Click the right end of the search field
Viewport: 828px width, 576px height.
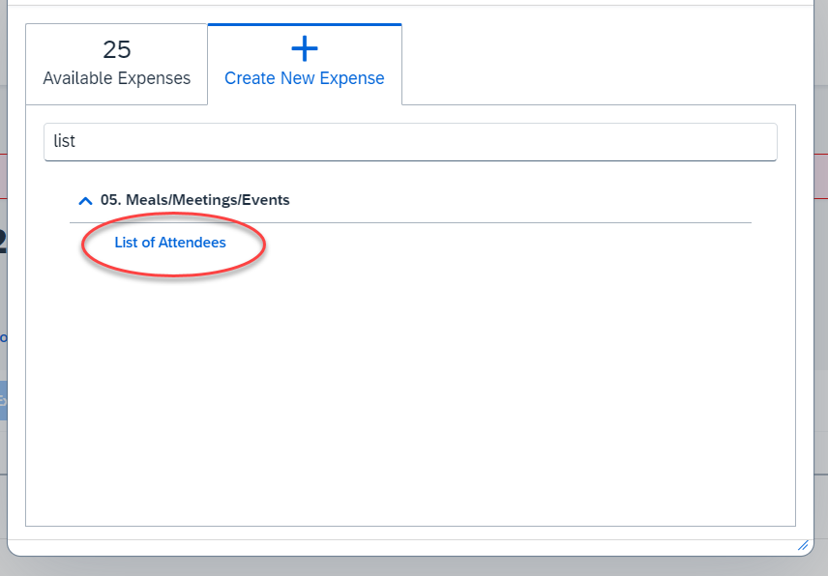pyautogui.click(x=760, y=142)
